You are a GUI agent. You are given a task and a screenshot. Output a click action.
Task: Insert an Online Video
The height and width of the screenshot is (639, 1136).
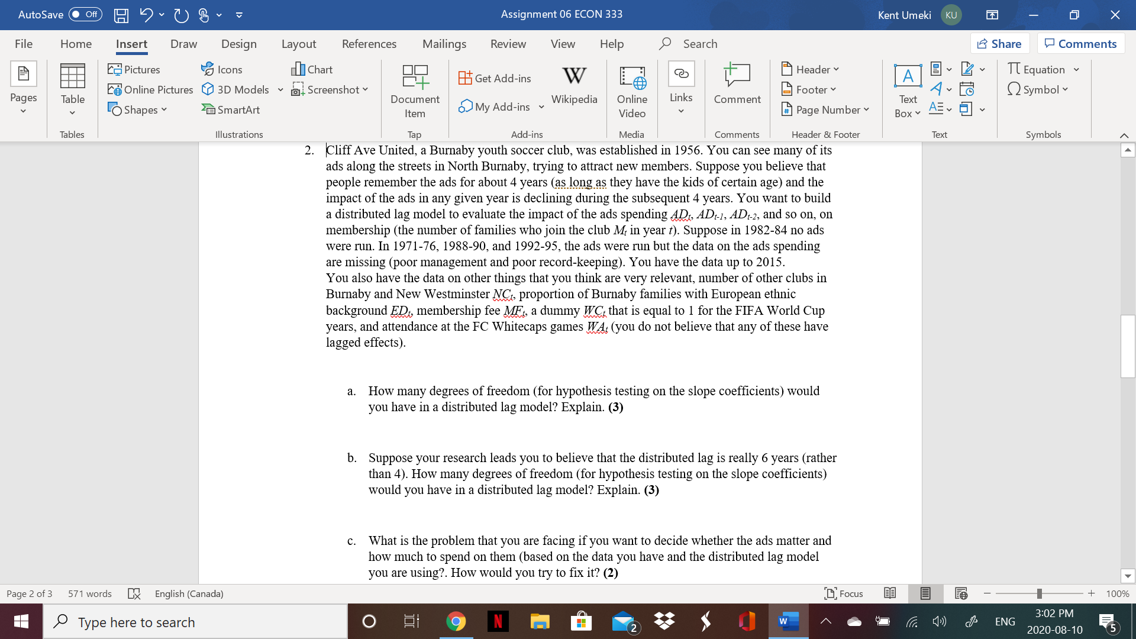632,90
